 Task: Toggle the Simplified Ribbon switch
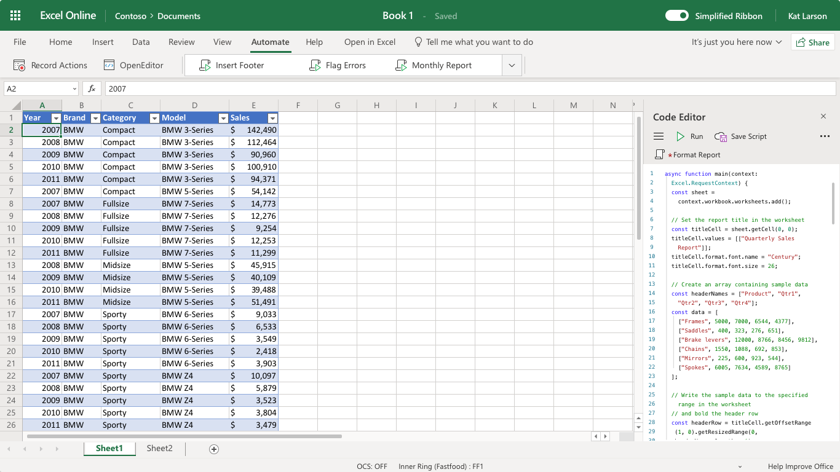(x=677, y=16)
